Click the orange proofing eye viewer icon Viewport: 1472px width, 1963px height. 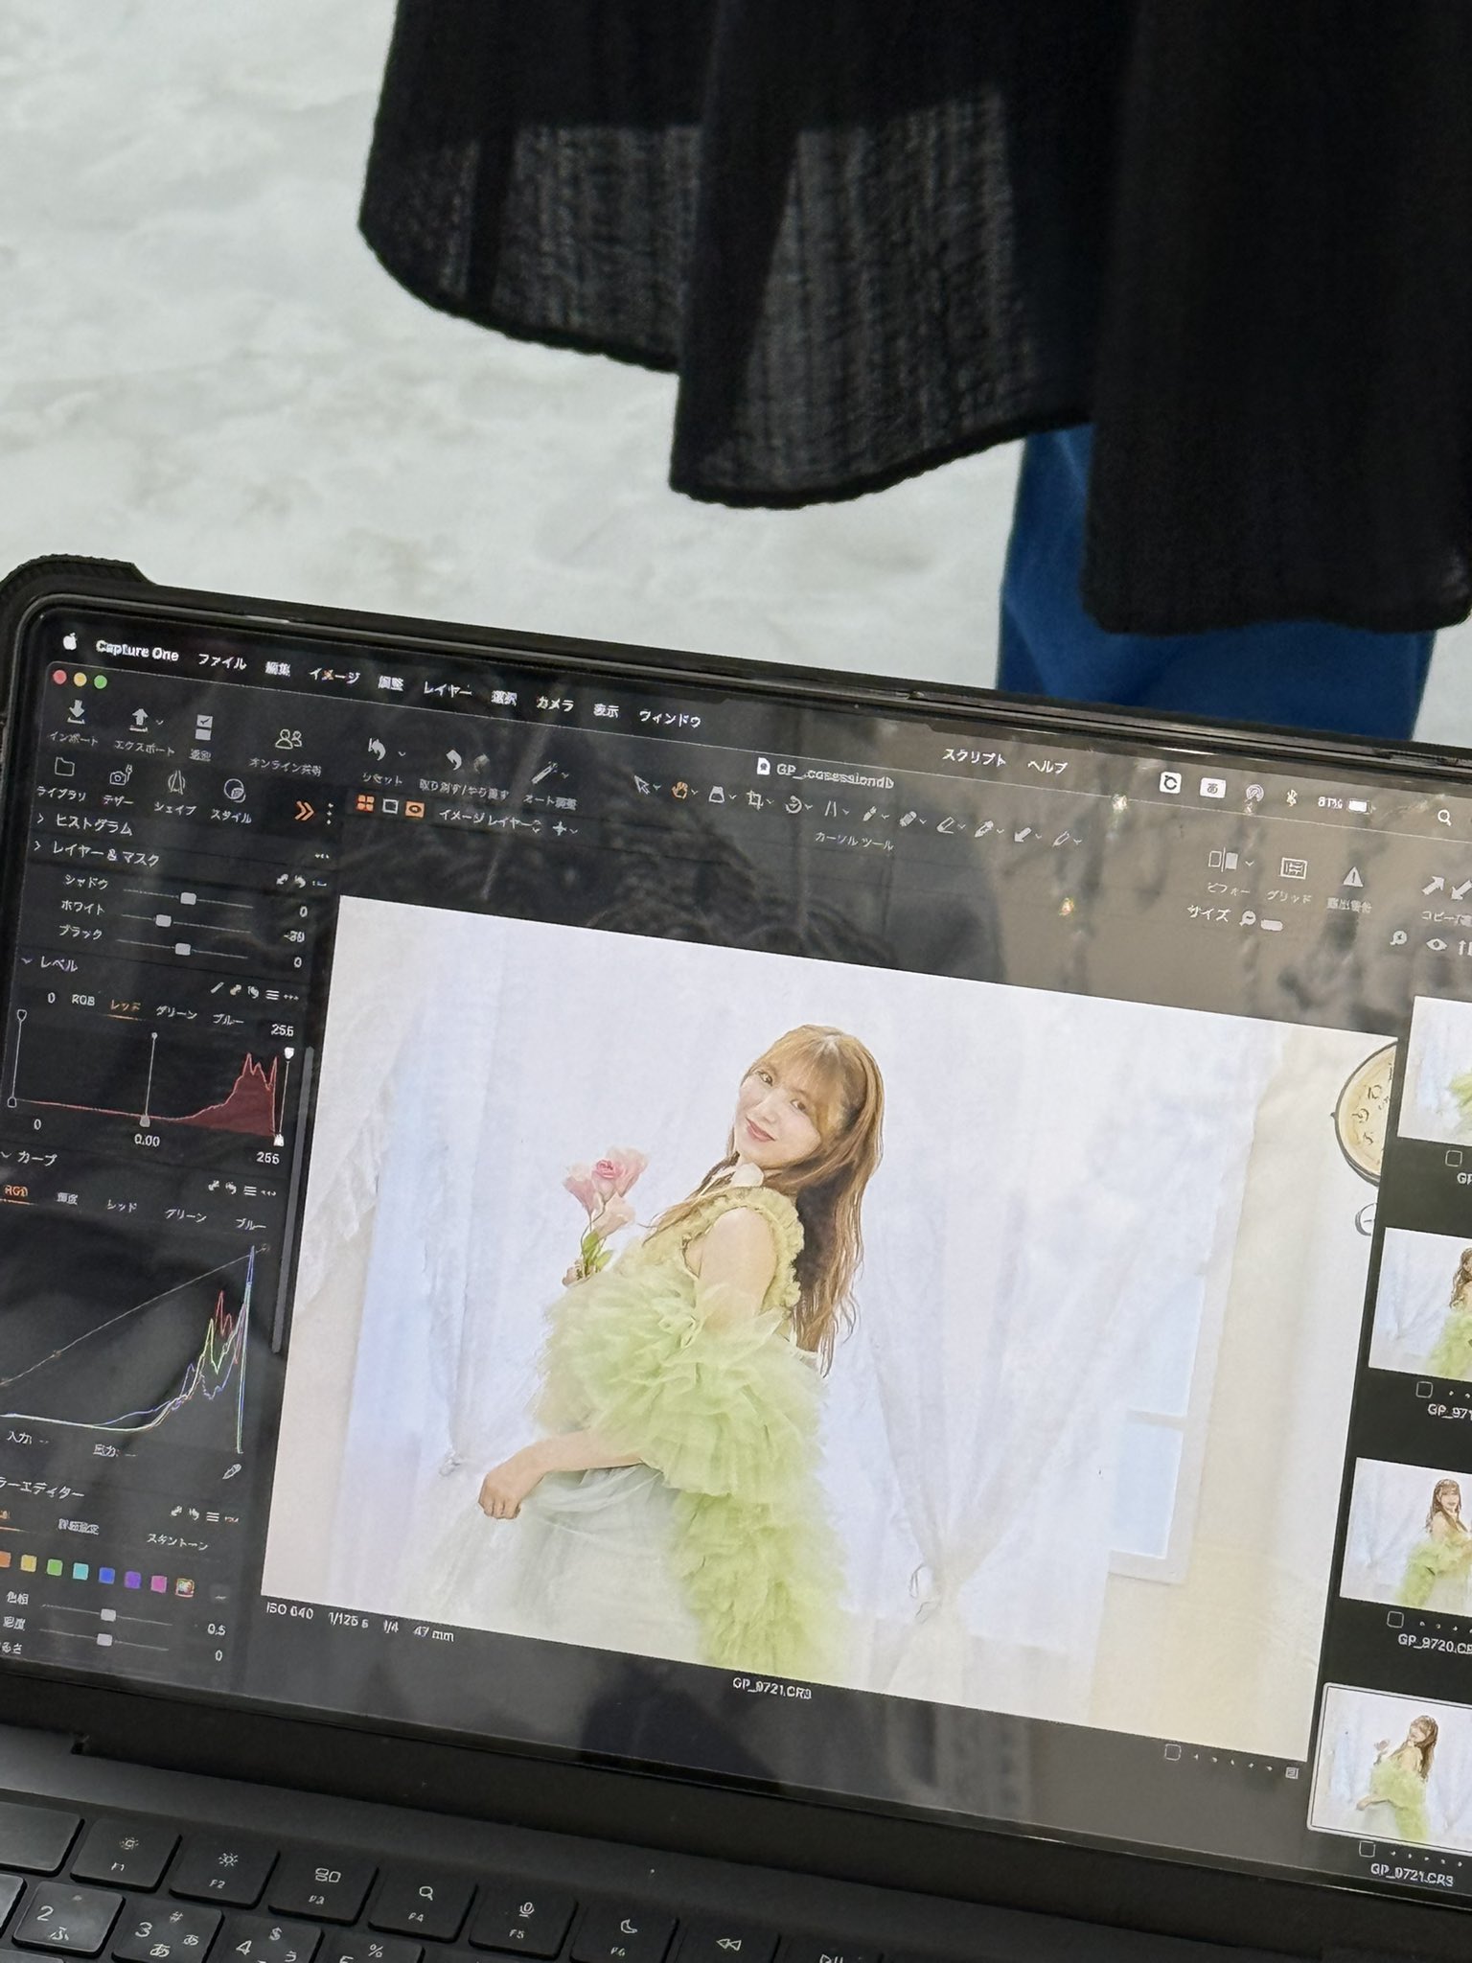tap(414, 809)
